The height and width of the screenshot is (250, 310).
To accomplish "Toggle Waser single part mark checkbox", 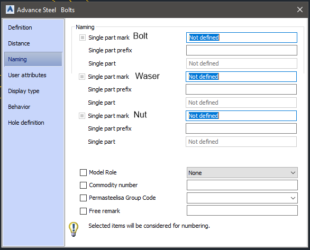I will pos(82,77).
